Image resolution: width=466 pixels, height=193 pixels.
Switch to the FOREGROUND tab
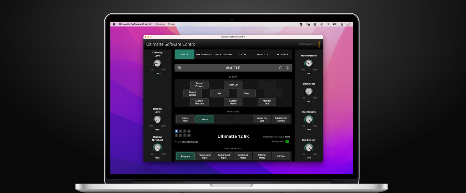click(204, 54)
